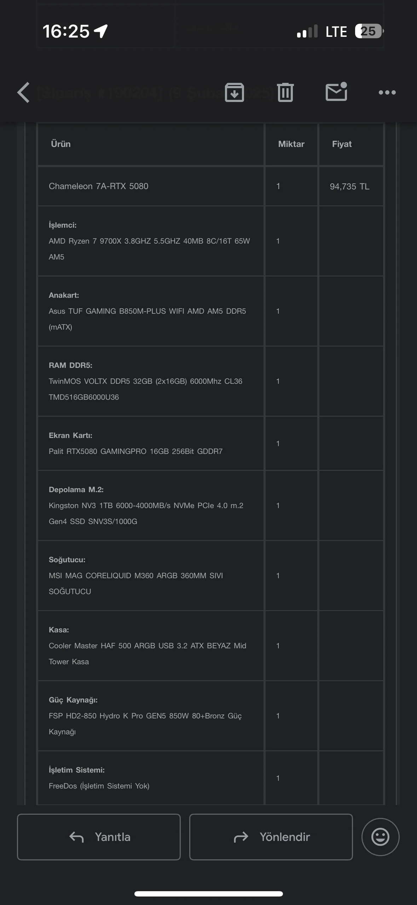Delete the email with trash icon
This screenshot has height=905, width=417.
click(285, 92)
